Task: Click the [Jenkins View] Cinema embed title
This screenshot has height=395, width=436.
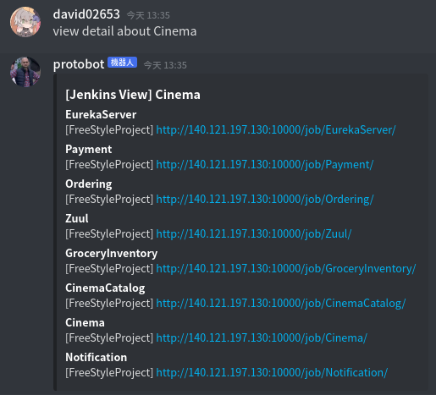Action: pos(133,95)
